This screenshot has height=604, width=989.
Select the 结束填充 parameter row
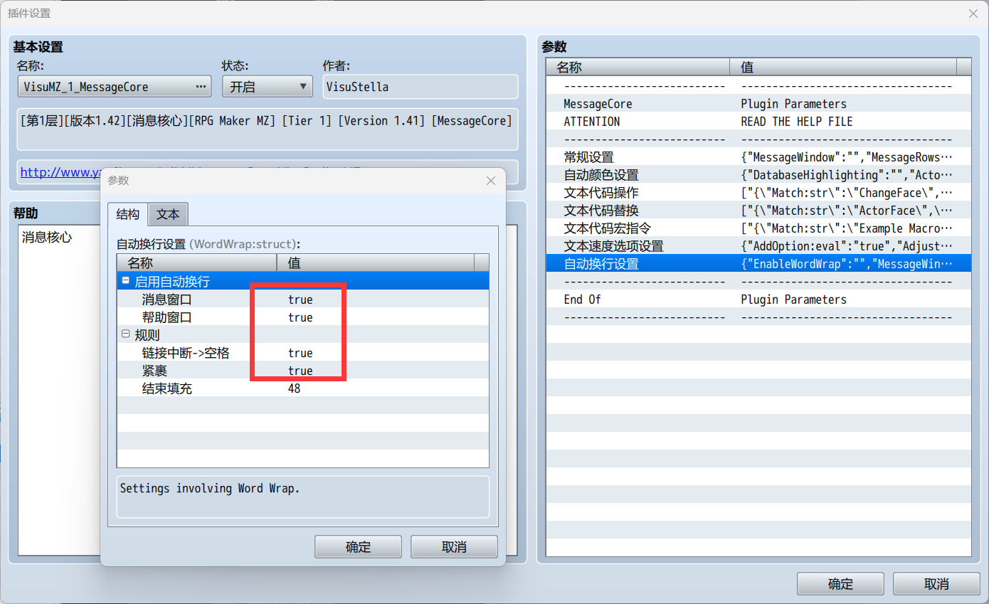pos(302,388)
